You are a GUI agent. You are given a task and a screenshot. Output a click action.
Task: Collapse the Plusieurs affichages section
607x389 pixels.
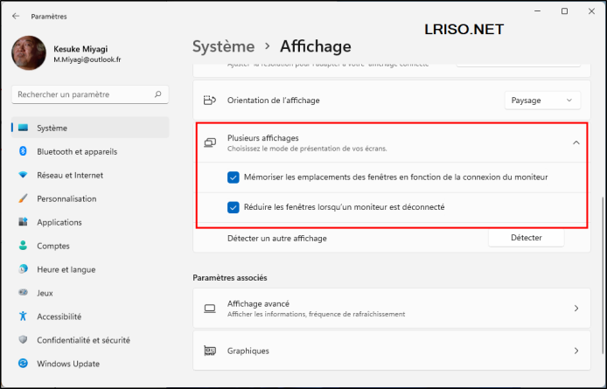576,142
